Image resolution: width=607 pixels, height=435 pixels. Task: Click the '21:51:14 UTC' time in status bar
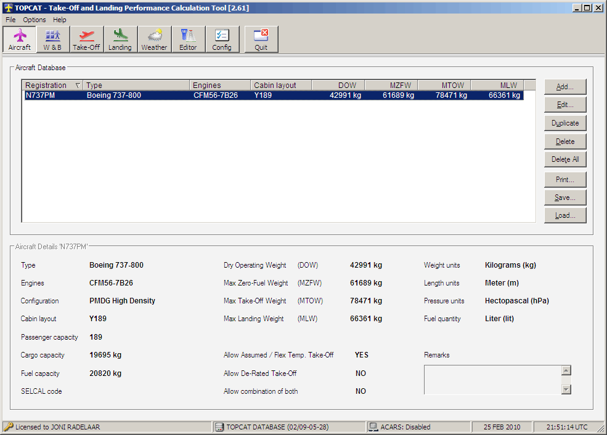click(567, 427)
